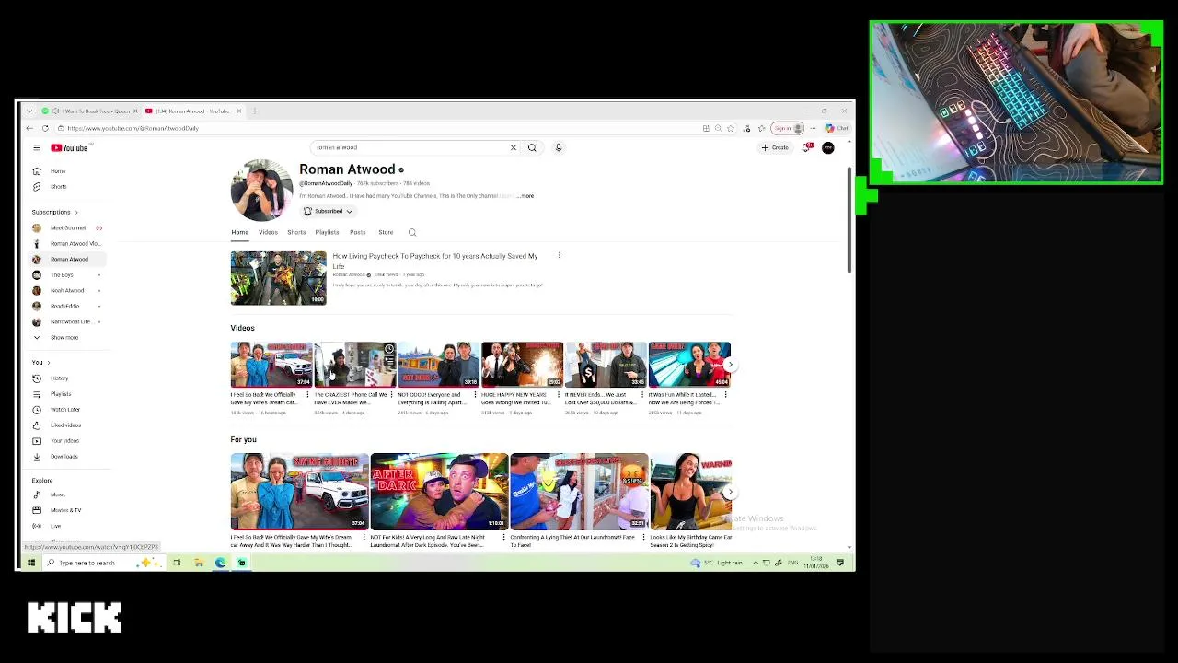Click the search magnifier button

click(x=532, y=147)
